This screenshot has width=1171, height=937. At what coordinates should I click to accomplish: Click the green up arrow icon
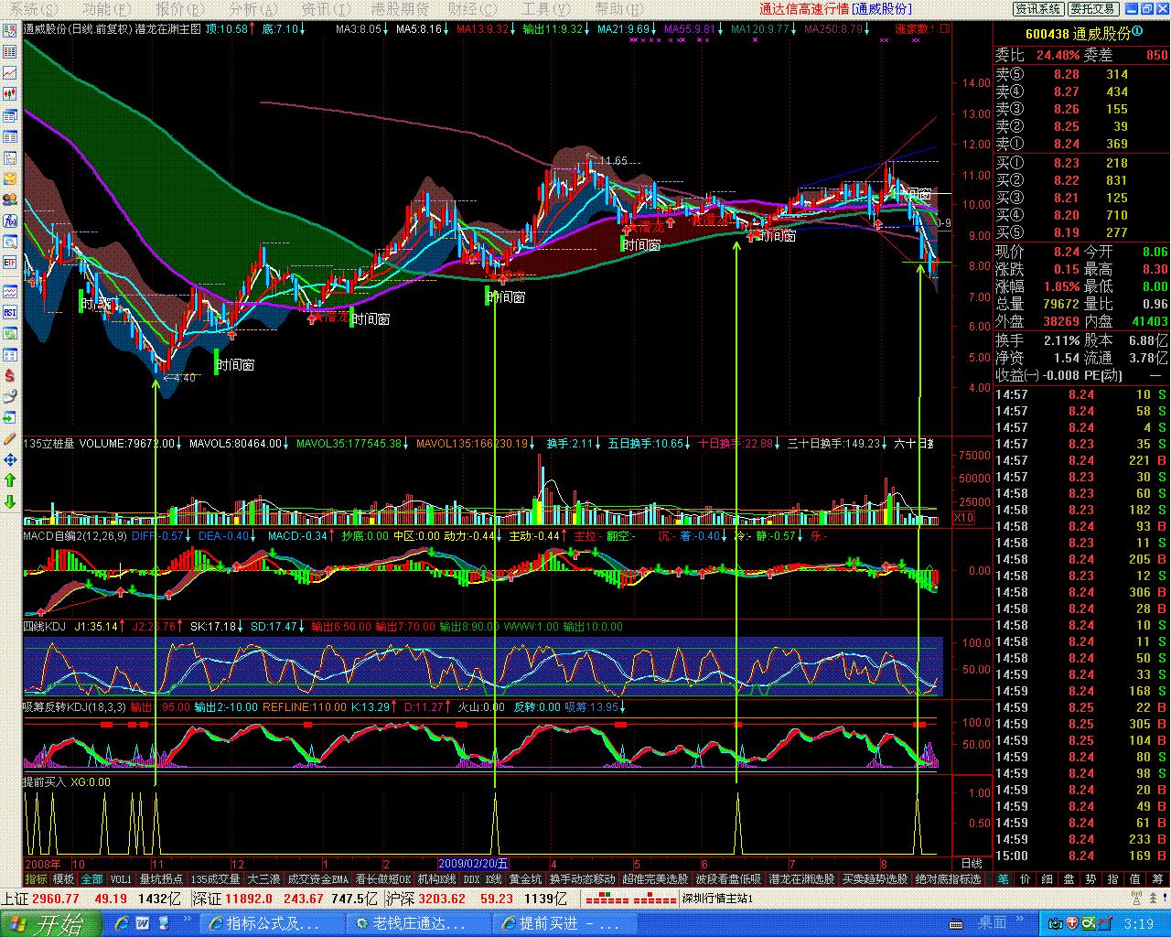[10, 480]
